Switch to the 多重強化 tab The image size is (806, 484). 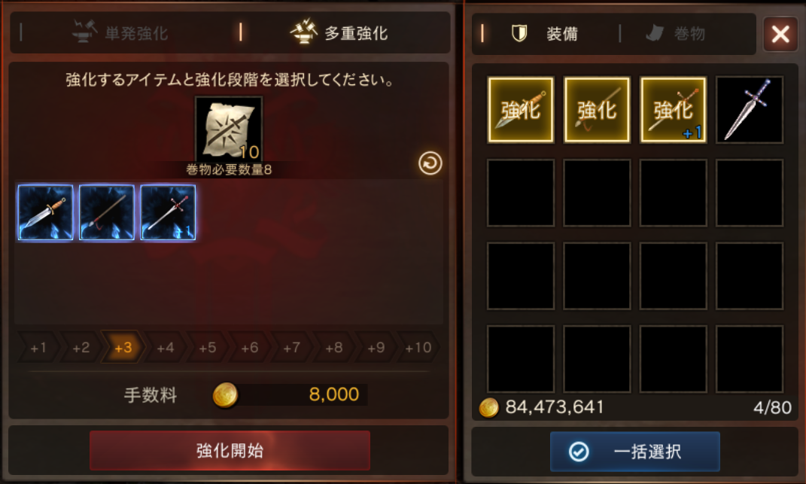(x=339, y=33)
